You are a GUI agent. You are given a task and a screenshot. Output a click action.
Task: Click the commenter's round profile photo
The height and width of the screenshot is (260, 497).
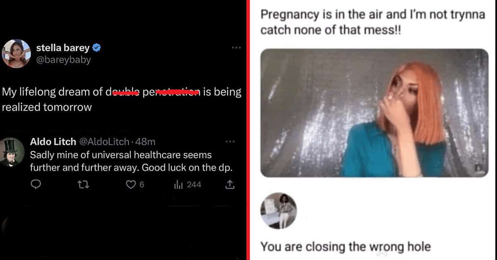(279, 211)
